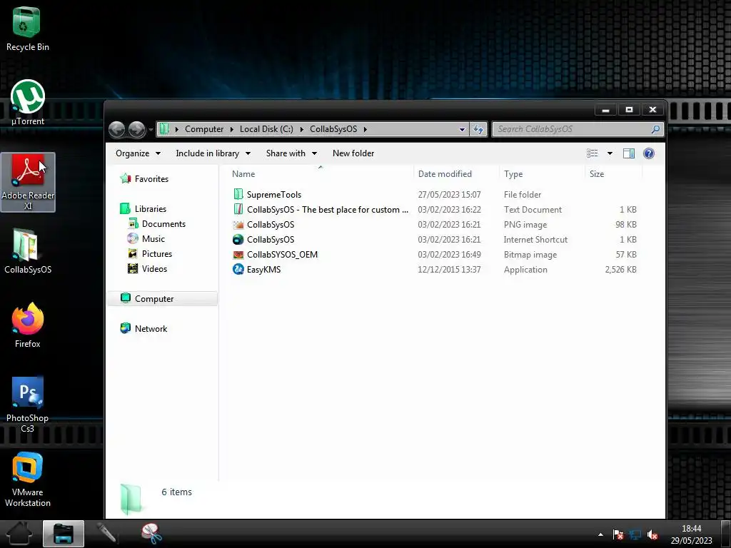
Task: Open Explorer help icon
Action: (x=648, y=153)
